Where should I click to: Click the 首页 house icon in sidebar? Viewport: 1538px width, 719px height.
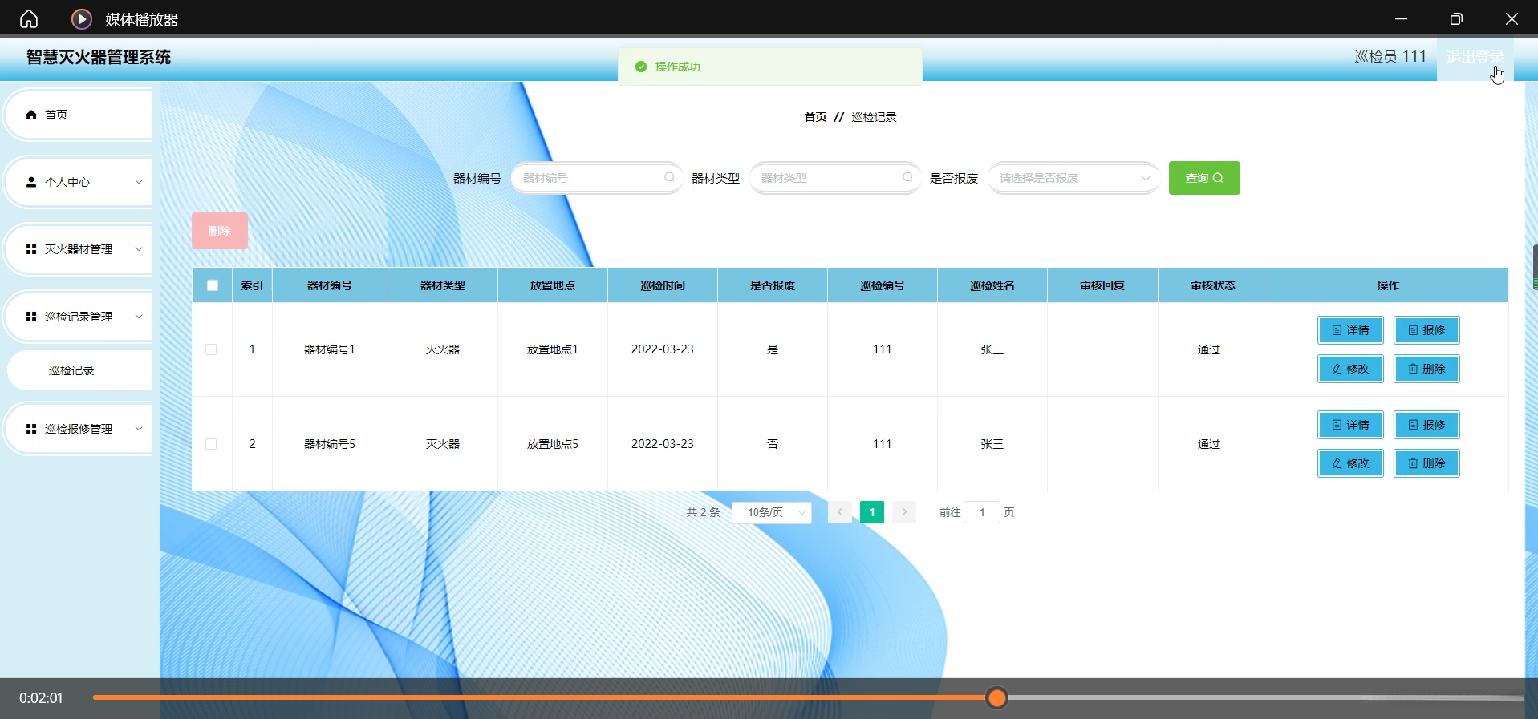[31, 115]
